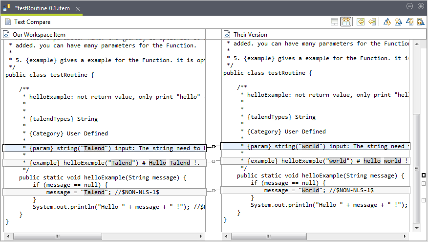This screenshot has height=242, width=428.
Task: Toggle the ancestor pane view icon
Action: (x=334, y=22)
